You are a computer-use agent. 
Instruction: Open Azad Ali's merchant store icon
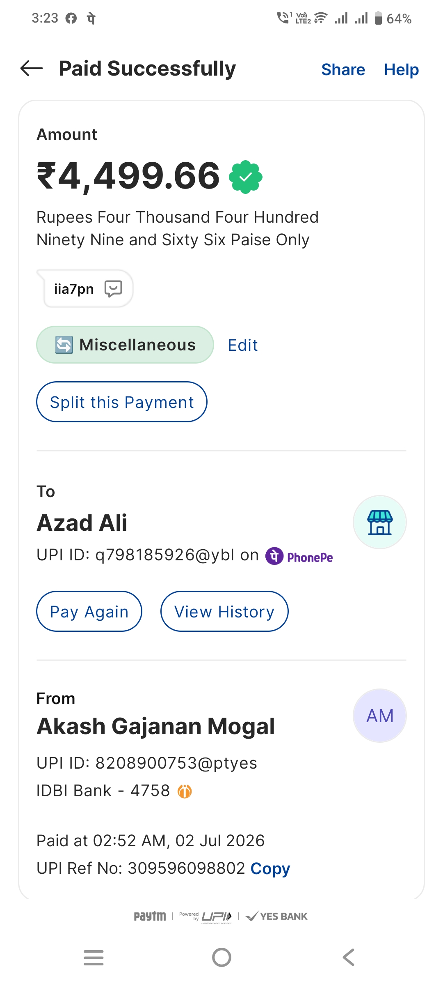point(380,522)
